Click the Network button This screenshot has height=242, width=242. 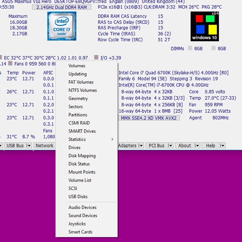point(45,145)
